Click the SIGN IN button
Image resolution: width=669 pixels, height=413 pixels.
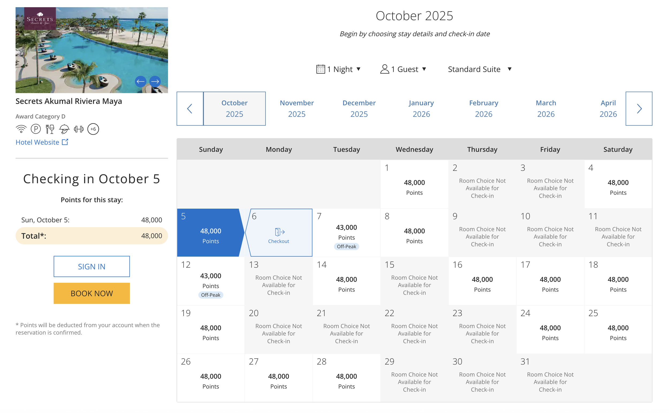tap(92, 266)
